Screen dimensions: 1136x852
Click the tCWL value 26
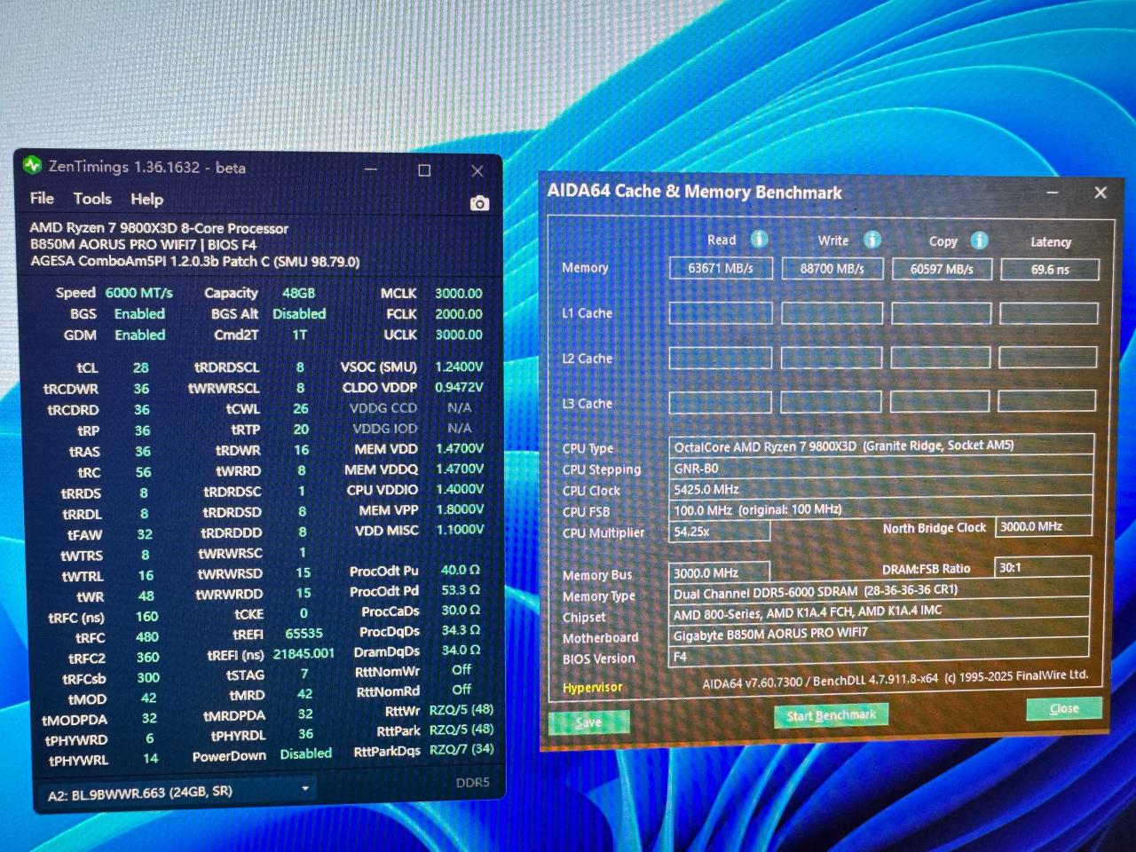tap(301, 409)
